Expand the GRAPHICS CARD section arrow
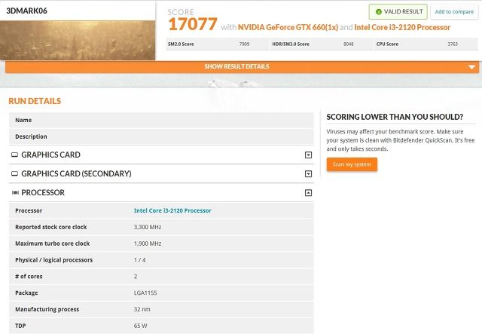 click(x=308, y=155)
